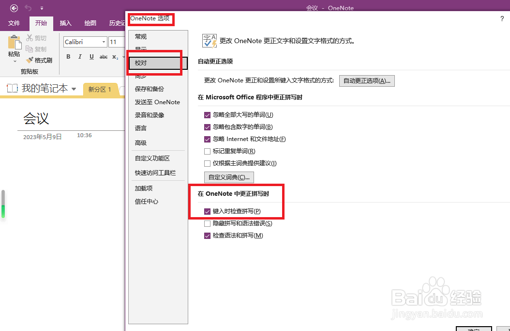Select the 新分区 1 section tab
The image size is (510, 331).
pyautogui.click(x=100, y=89)
